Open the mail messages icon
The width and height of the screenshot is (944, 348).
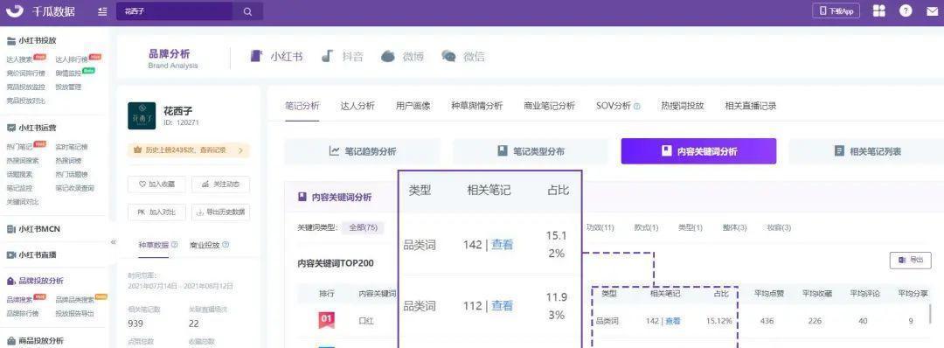click(x=932, y=11)
